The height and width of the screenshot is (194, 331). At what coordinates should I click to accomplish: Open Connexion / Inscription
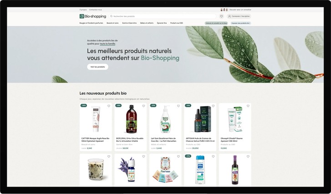(239, 16)
